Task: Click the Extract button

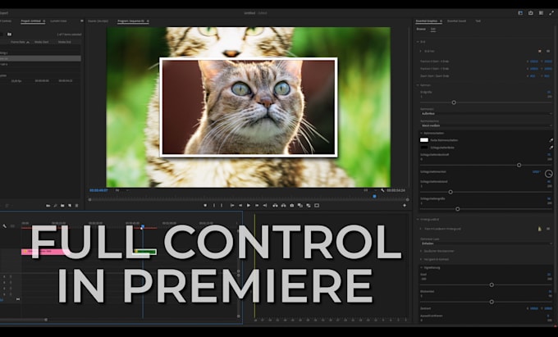Action: tap(283, 206)
